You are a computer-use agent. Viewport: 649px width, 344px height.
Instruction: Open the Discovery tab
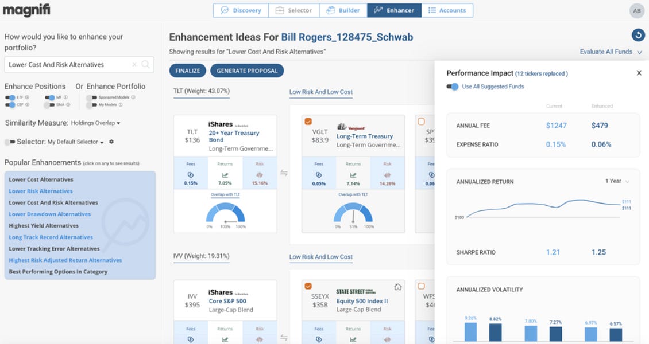pos(240,10)
